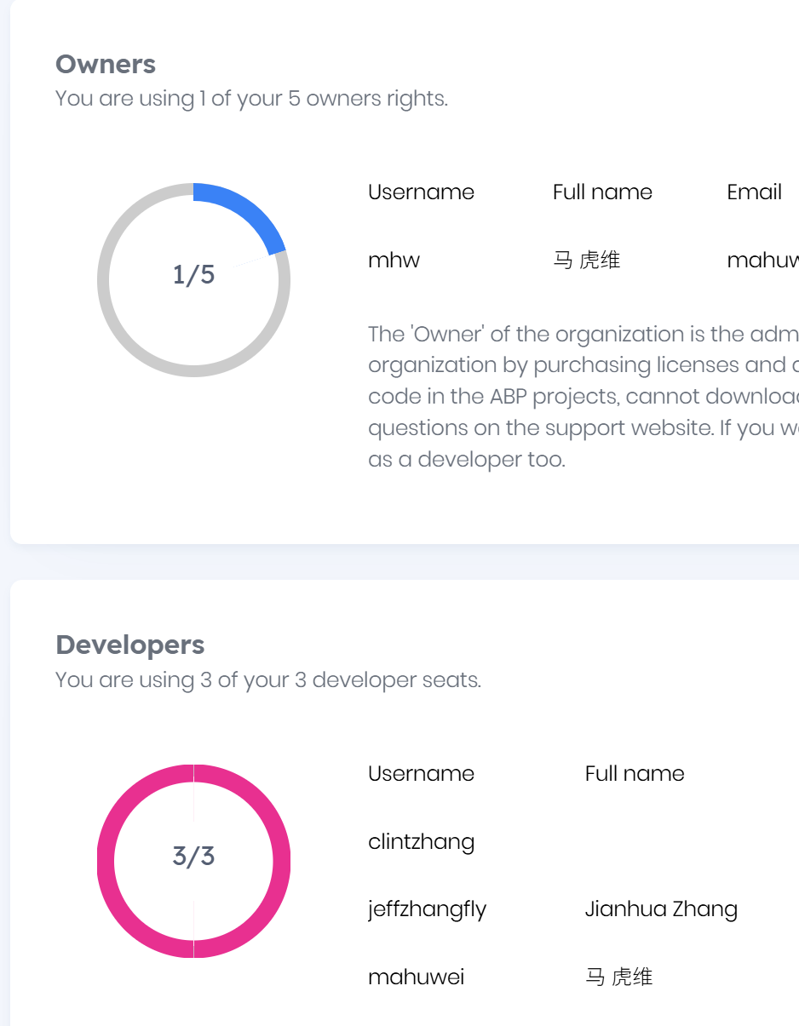The image size is (799, 1026).
Task: Click the "1/5" label inside the Owners chart
Action: (x=193, y=275)
